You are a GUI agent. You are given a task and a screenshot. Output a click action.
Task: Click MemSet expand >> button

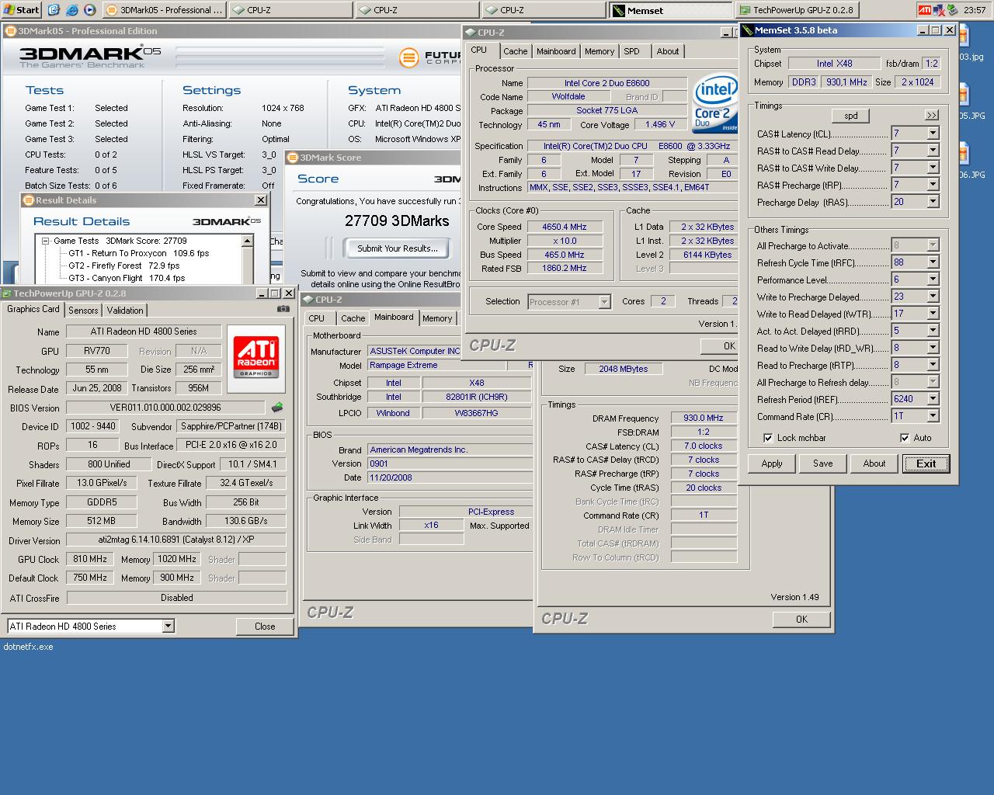point(932,115)
